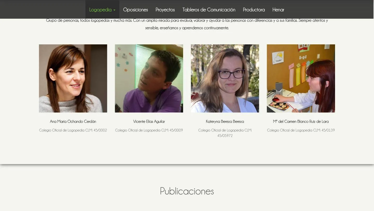Expand the Logopedia dropdown menu
The width and height of the screenshot is (374, 211).
click(x=102, y=10)
